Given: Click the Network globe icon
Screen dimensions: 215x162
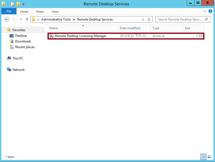Looking at the screenshot, I should point(9,69).
